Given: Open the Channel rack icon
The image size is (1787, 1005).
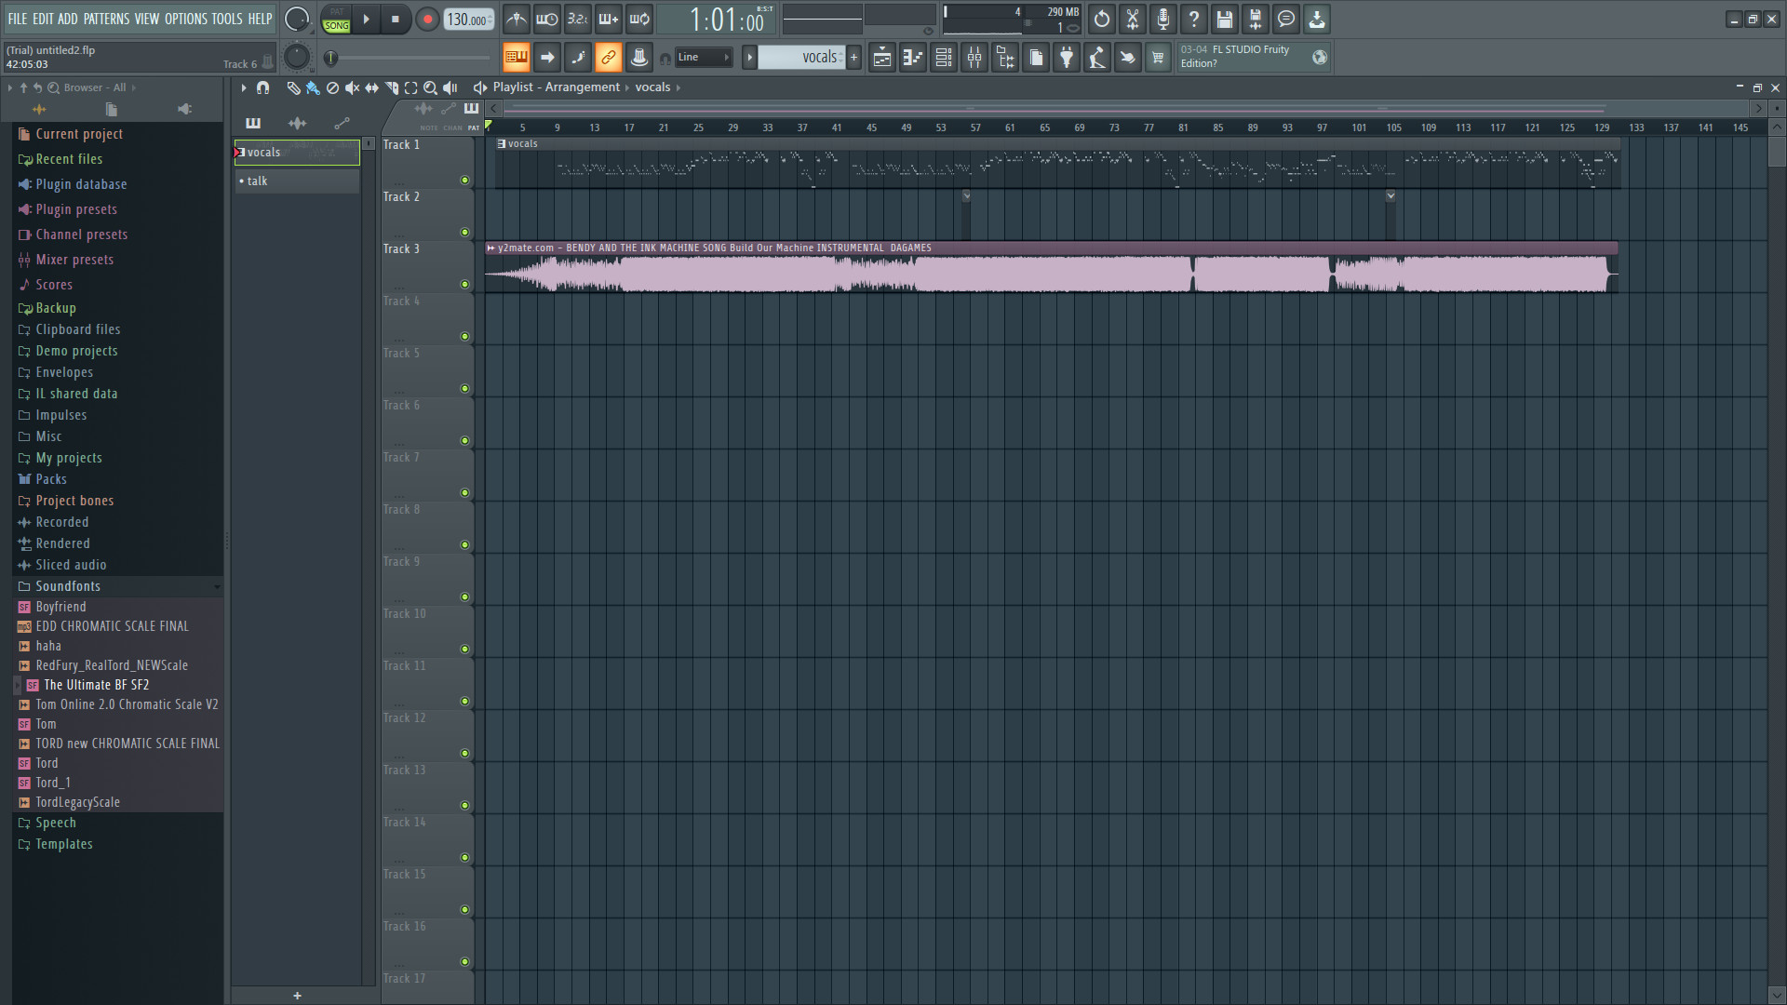Looking at the screenshot, I should pos(943,58).
